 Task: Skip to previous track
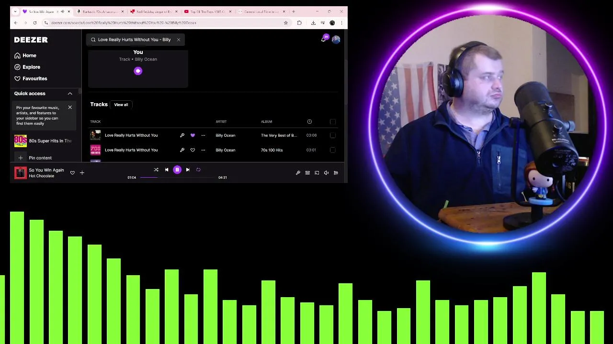[x=167, y=170]
